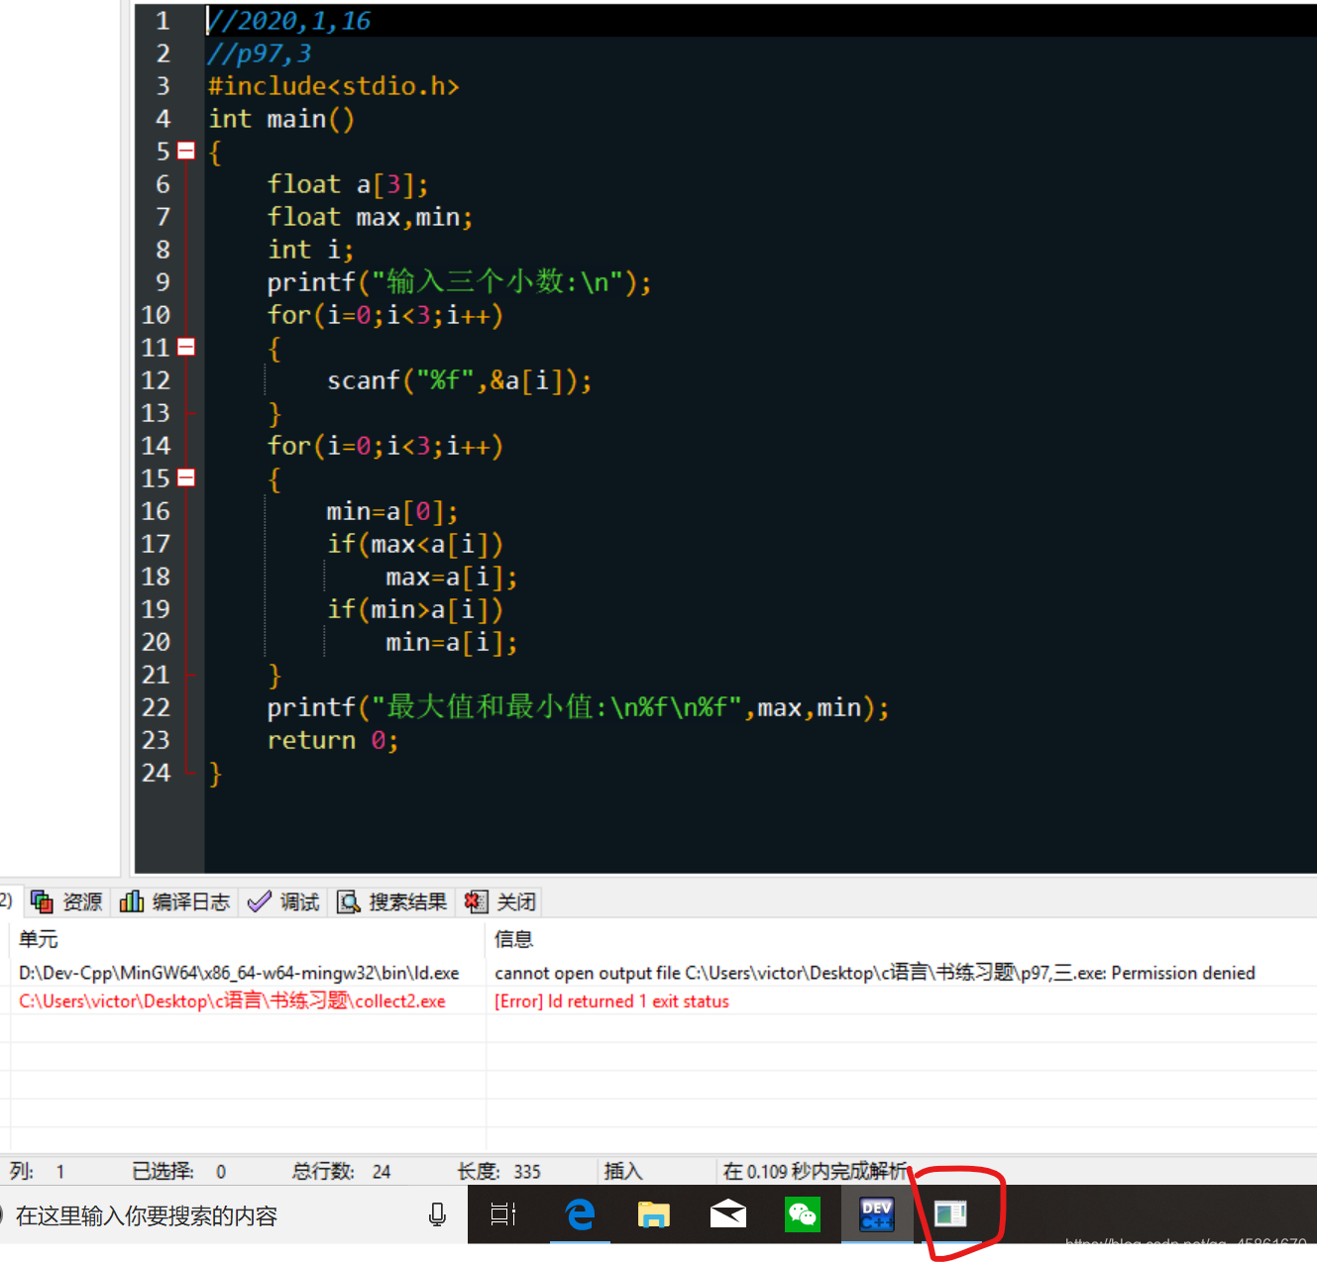Switch to the 搜索结果 (Search results) tab

(391, 901)
